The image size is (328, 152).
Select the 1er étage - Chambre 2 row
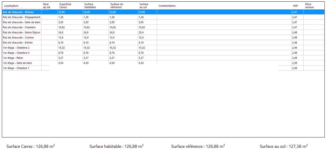[163, 48]
